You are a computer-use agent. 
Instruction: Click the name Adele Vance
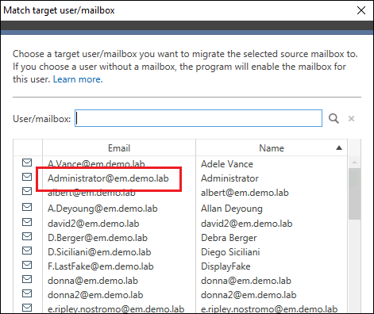tap(227, 164)
